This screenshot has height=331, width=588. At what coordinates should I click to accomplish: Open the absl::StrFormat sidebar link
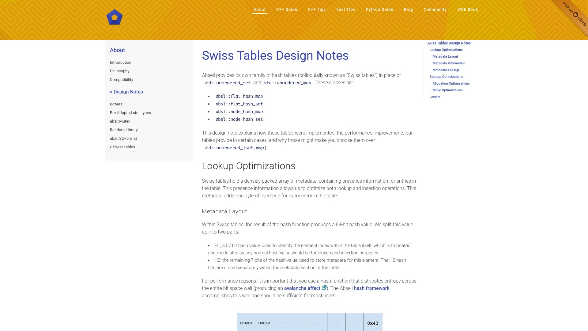click(123, 138)
